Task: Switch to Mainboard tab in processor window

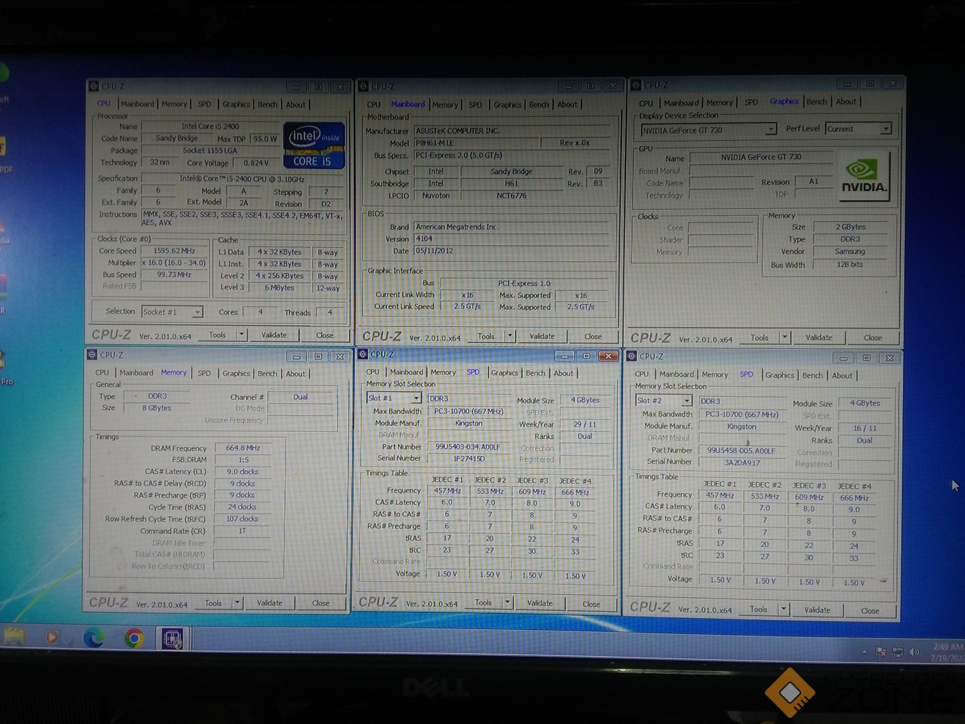Action: (x=138, y=104)
